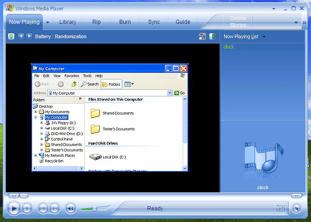
Task: Go to the Burn tab
Action: click(125, 22)
